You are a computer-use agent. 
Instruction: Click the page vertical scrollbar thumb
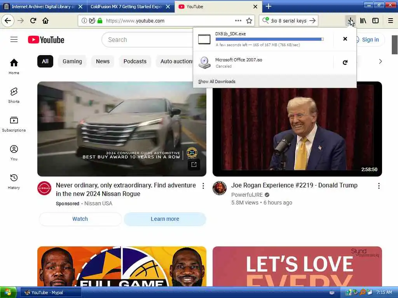click(395, 45)
